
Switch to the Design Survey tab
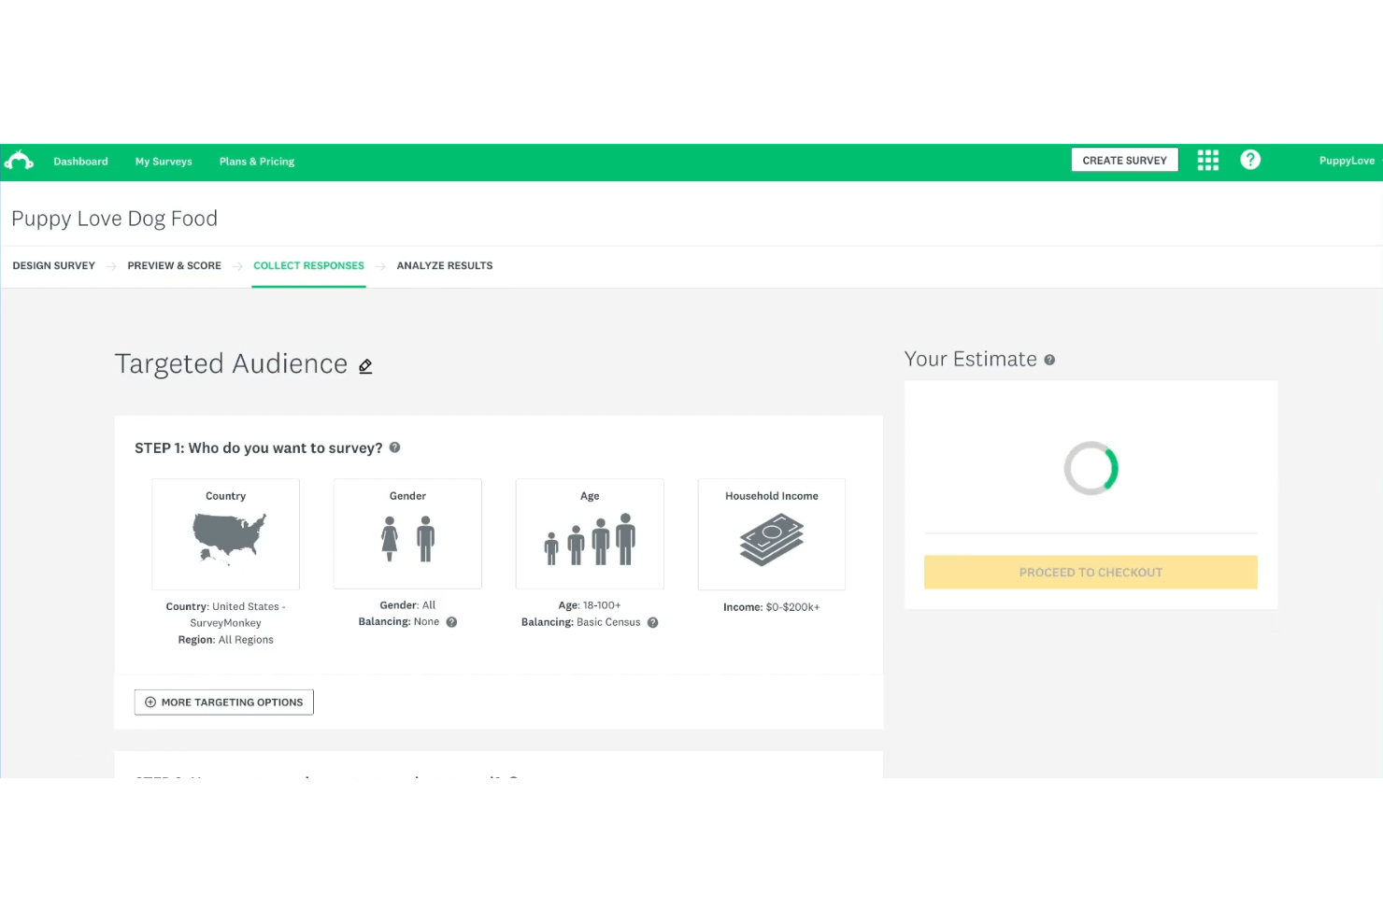(x=54, y=266)
